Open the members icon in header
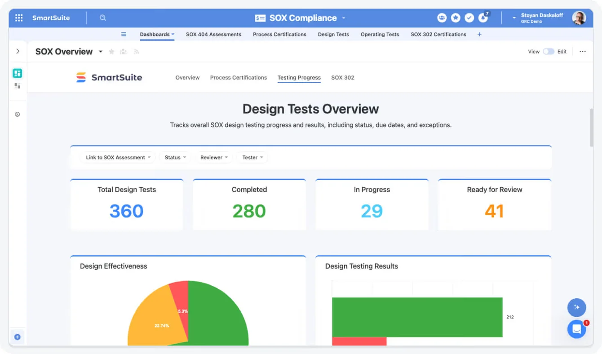 pos(442,18)
